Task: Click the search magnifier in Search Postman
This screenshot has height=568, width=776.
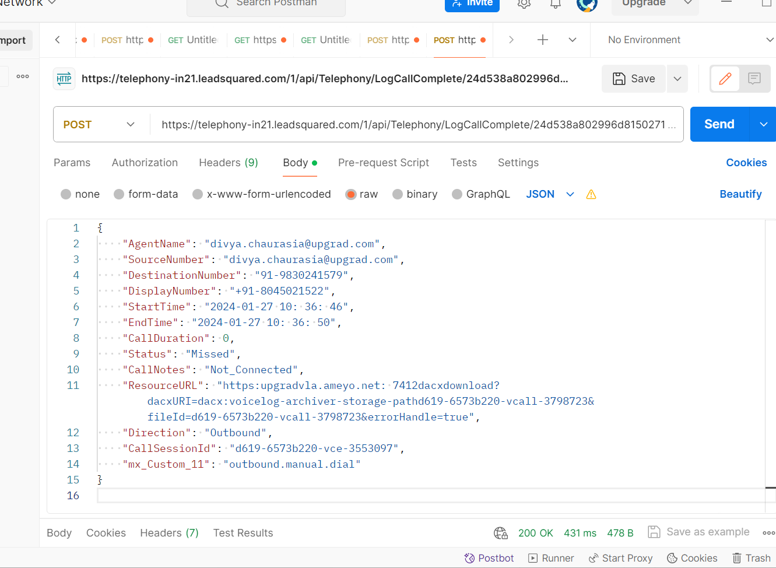Action: coord(222,3)
